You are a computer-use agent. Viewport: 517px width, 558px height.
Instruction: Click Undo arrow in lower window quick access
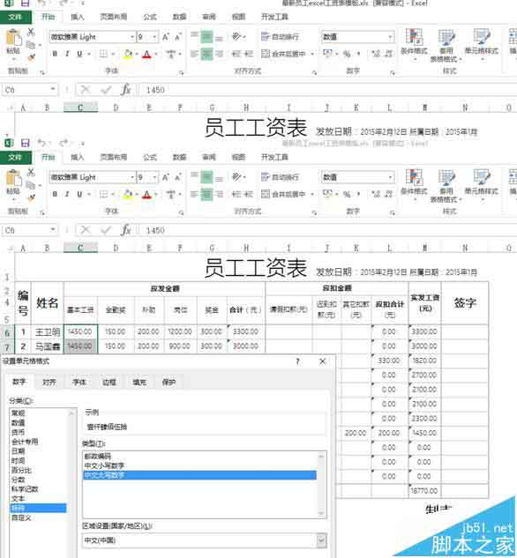(41, 143)
